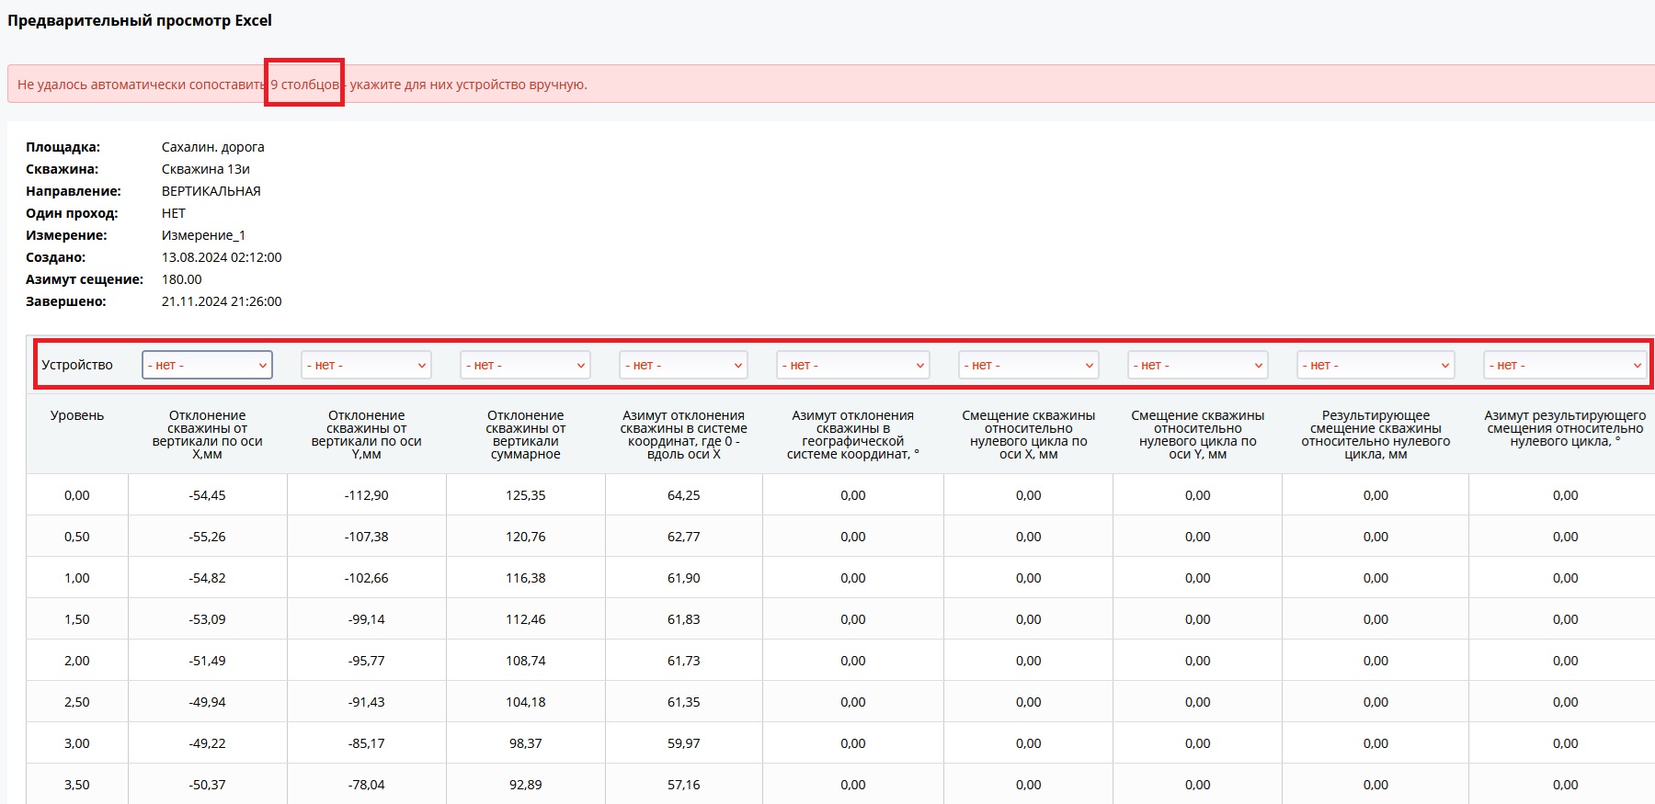
Task: Click the geographic coordinate azimuth column header
Action: (852, 435)
